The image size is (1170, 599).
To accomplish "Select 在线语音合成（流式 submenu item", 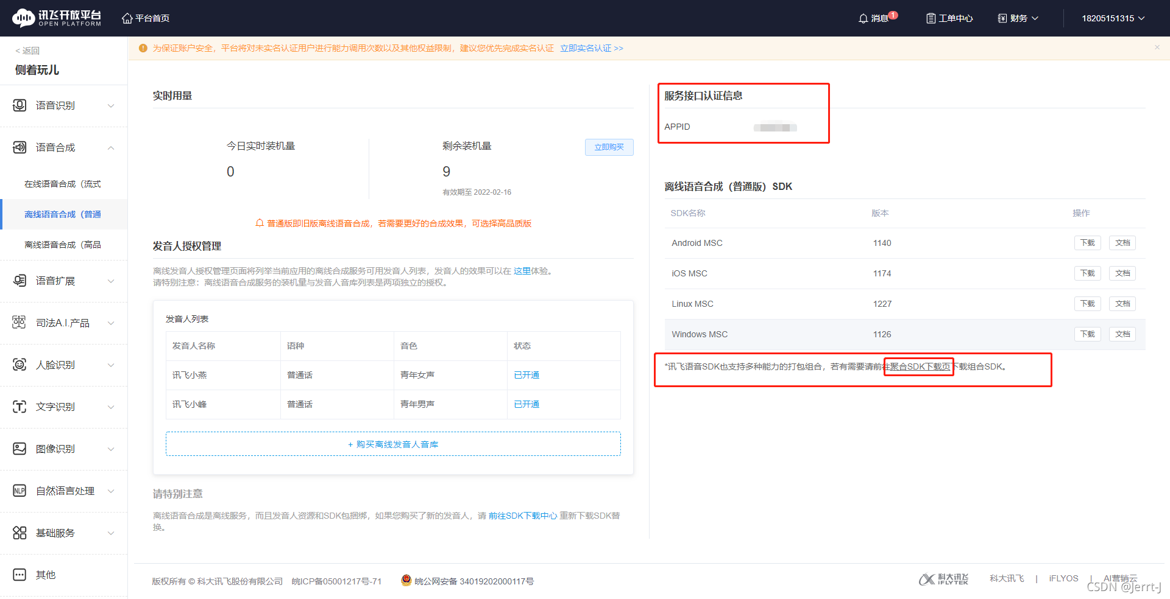I will tap(63, 184).
